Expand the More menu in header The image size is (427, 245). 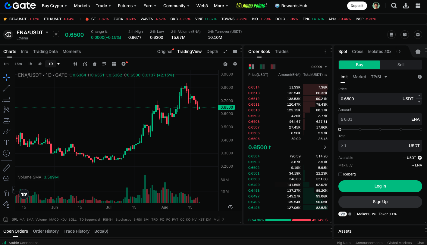(x=221, y=6)
